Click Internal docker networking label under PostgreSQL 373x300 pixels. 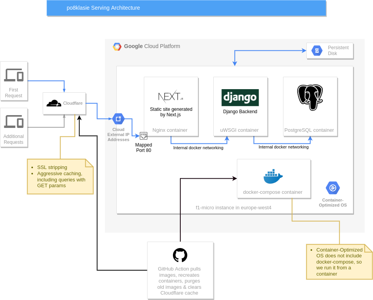pyautogui.click(x=283, y=147)
